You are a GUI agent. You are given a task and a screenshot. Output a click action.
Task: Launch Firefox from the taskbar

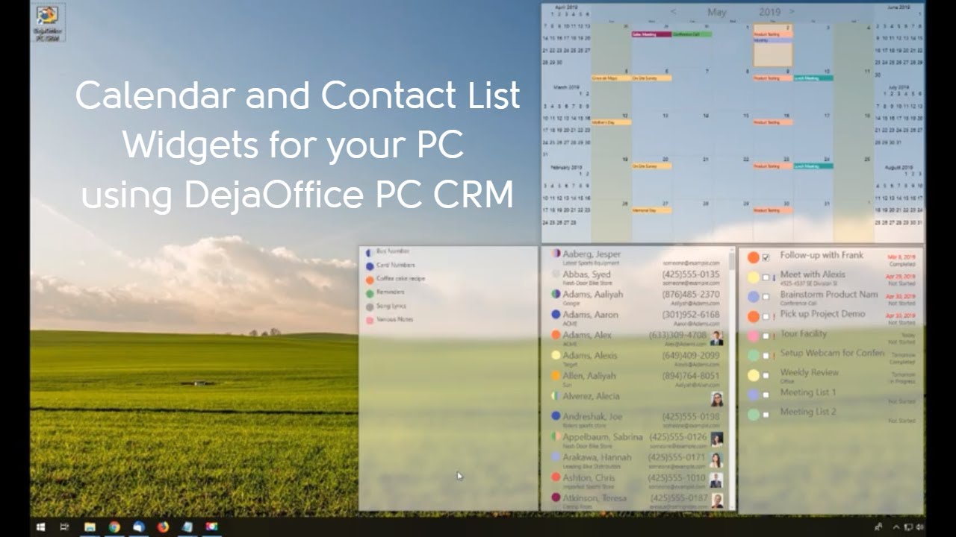tap(163, 527)
